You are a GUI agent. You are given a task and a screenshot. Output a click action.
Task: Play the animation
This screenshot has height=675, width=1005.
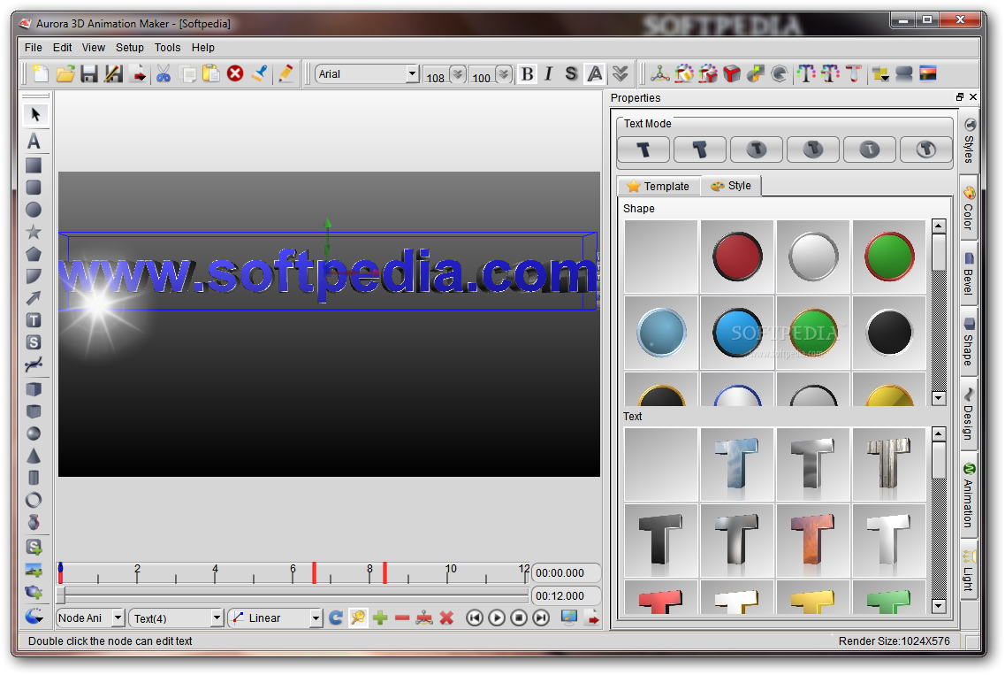coord(497,617)
